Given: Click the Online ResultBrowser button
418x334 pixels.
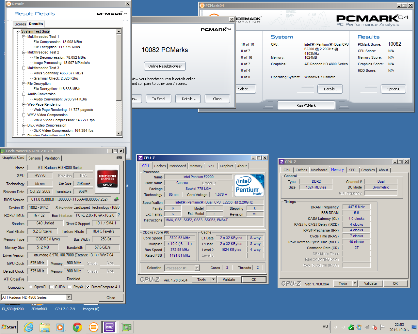Looking at the screenshot, I should click(165, 66).
